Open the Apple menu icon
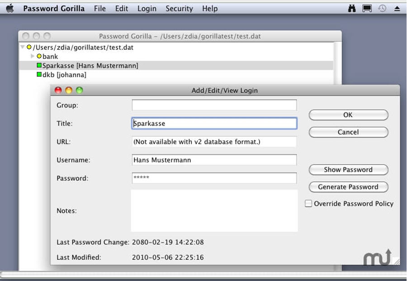 [10, 8]
